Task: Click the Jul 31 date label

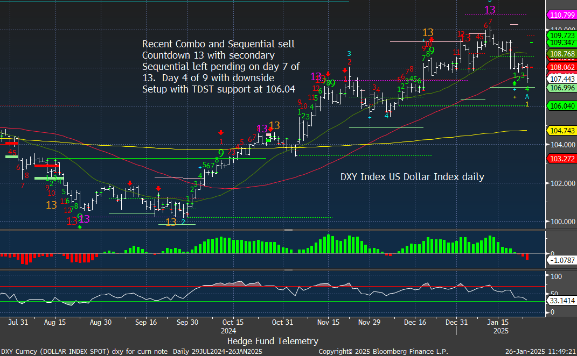Action: 18,322
